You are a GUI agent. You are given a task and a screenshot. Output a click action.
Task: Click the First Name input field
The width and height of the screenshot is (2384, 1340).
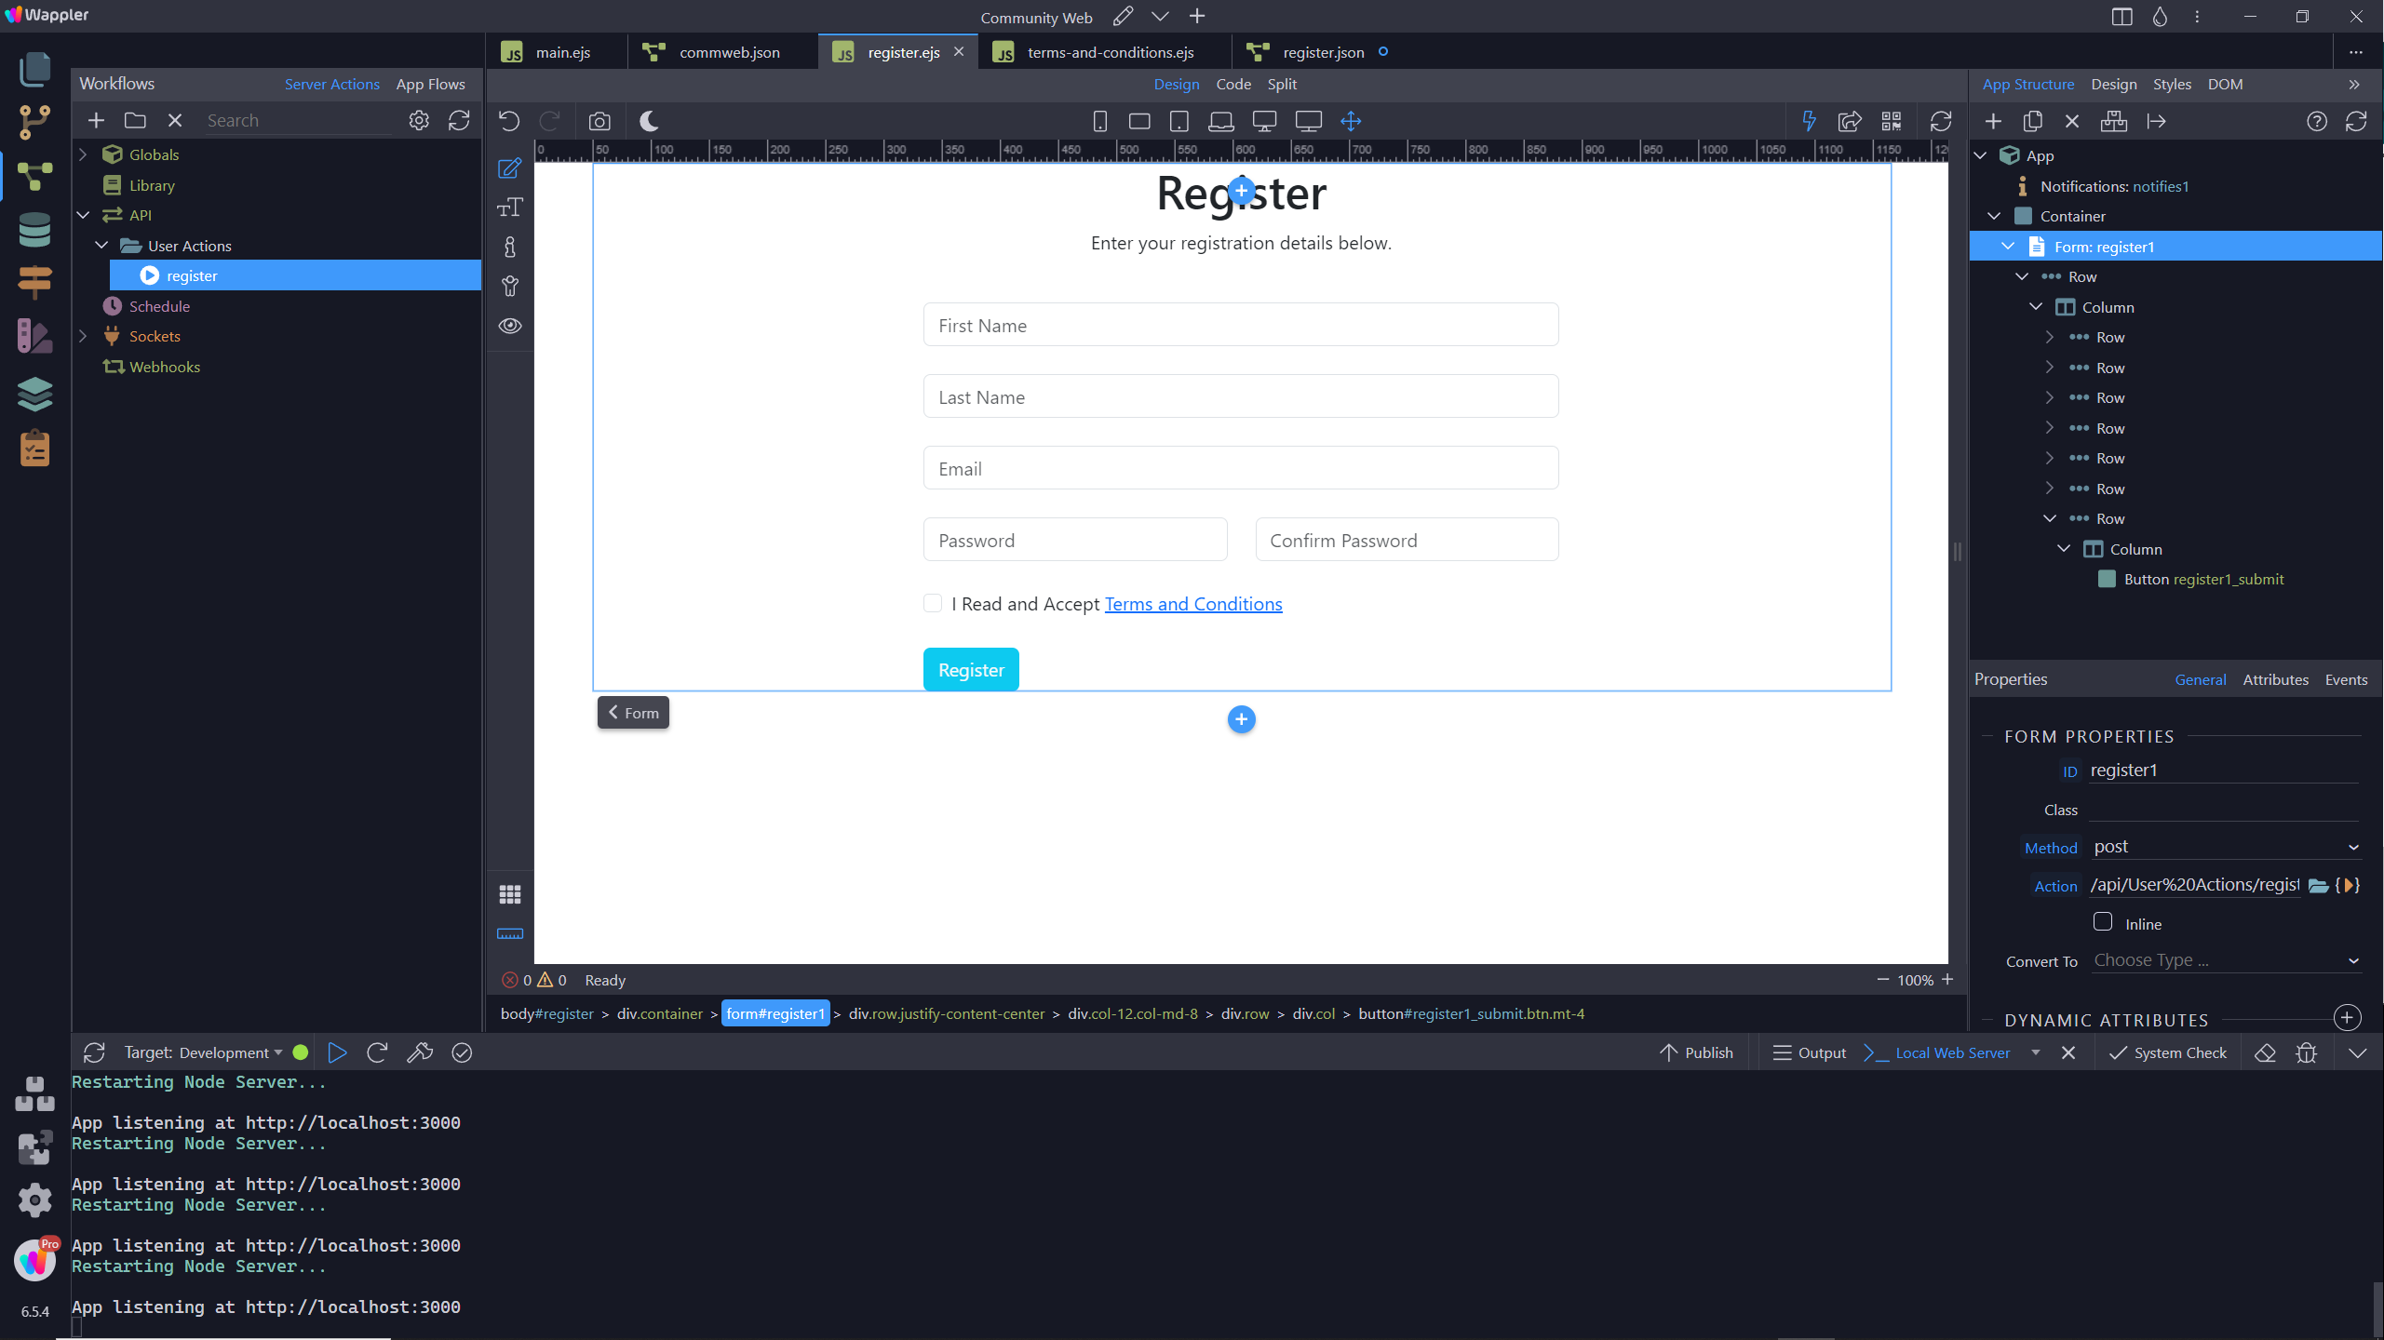(x=1240, y=324)
